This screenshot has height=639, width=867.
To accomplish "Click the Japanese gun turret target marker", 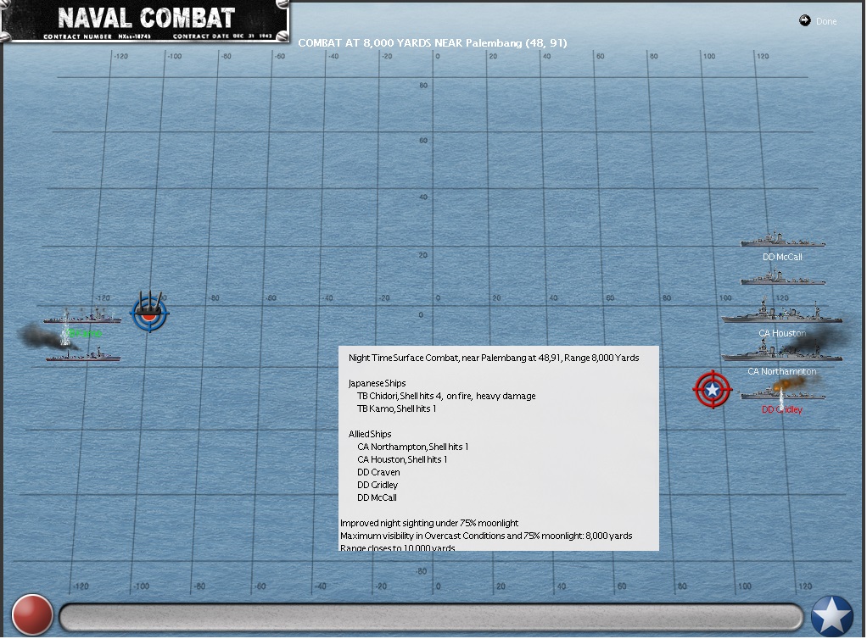I will click(x=149, y=312).
